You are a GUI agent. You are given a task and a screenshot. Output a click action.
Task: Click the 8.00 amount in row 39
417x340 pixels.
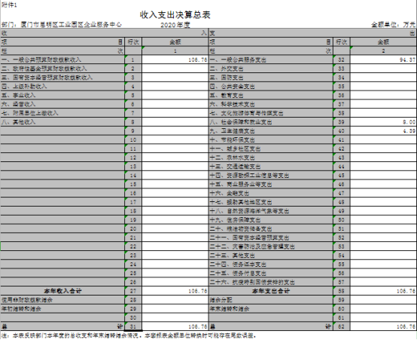click(x=383, y=122)
